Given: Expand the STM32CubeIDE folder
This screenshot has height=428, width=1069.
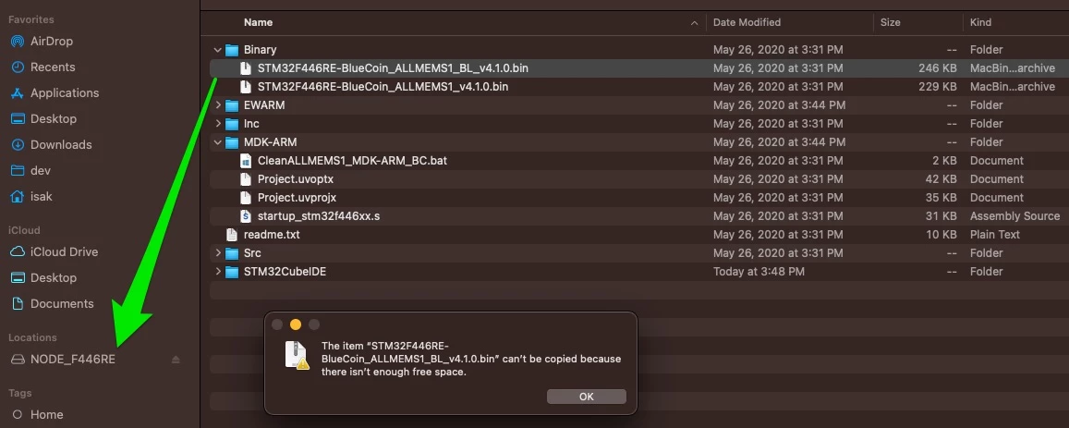Looking at the screenshot, I should [217, 272].
